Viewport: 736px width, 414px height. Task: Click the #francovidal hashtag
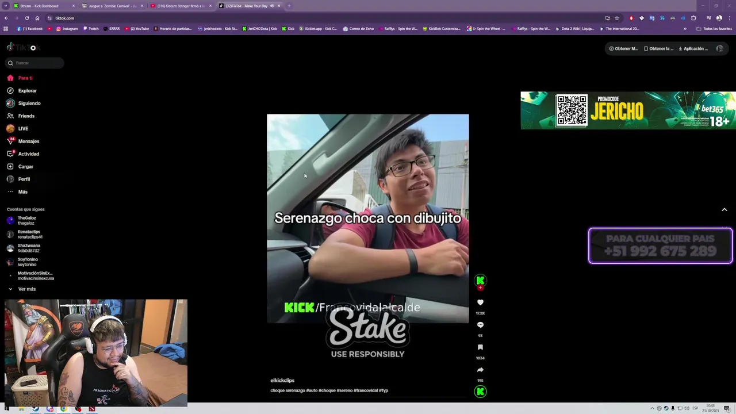(x=366, y=390)
